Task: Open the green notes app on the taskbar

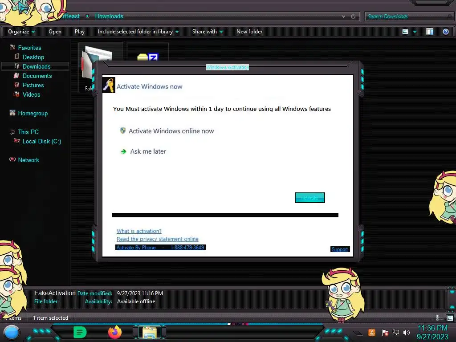Action: pyautogui.click(x=80, y=332)
